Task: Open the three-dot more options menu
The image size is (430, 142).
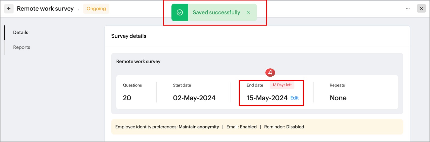Action: (408, 9)
